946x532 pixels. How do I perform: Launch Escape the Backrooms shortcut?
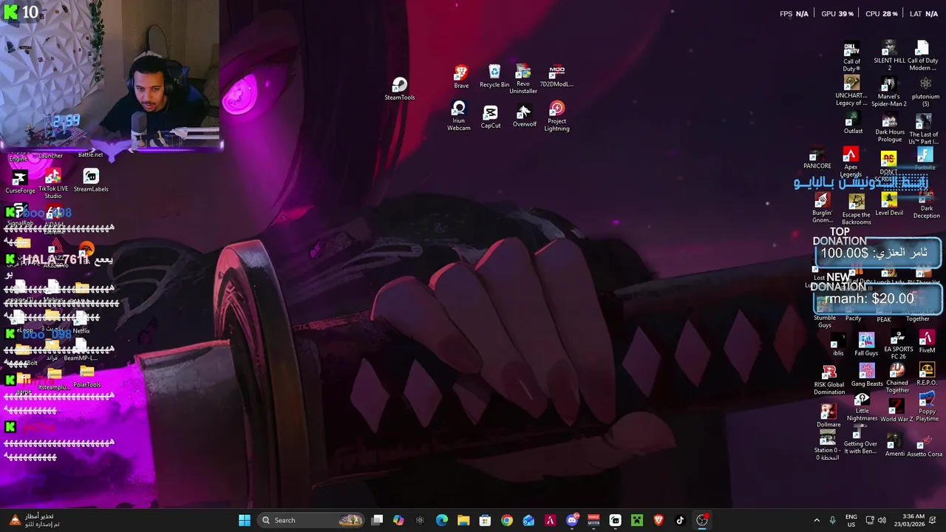point(857,209)
